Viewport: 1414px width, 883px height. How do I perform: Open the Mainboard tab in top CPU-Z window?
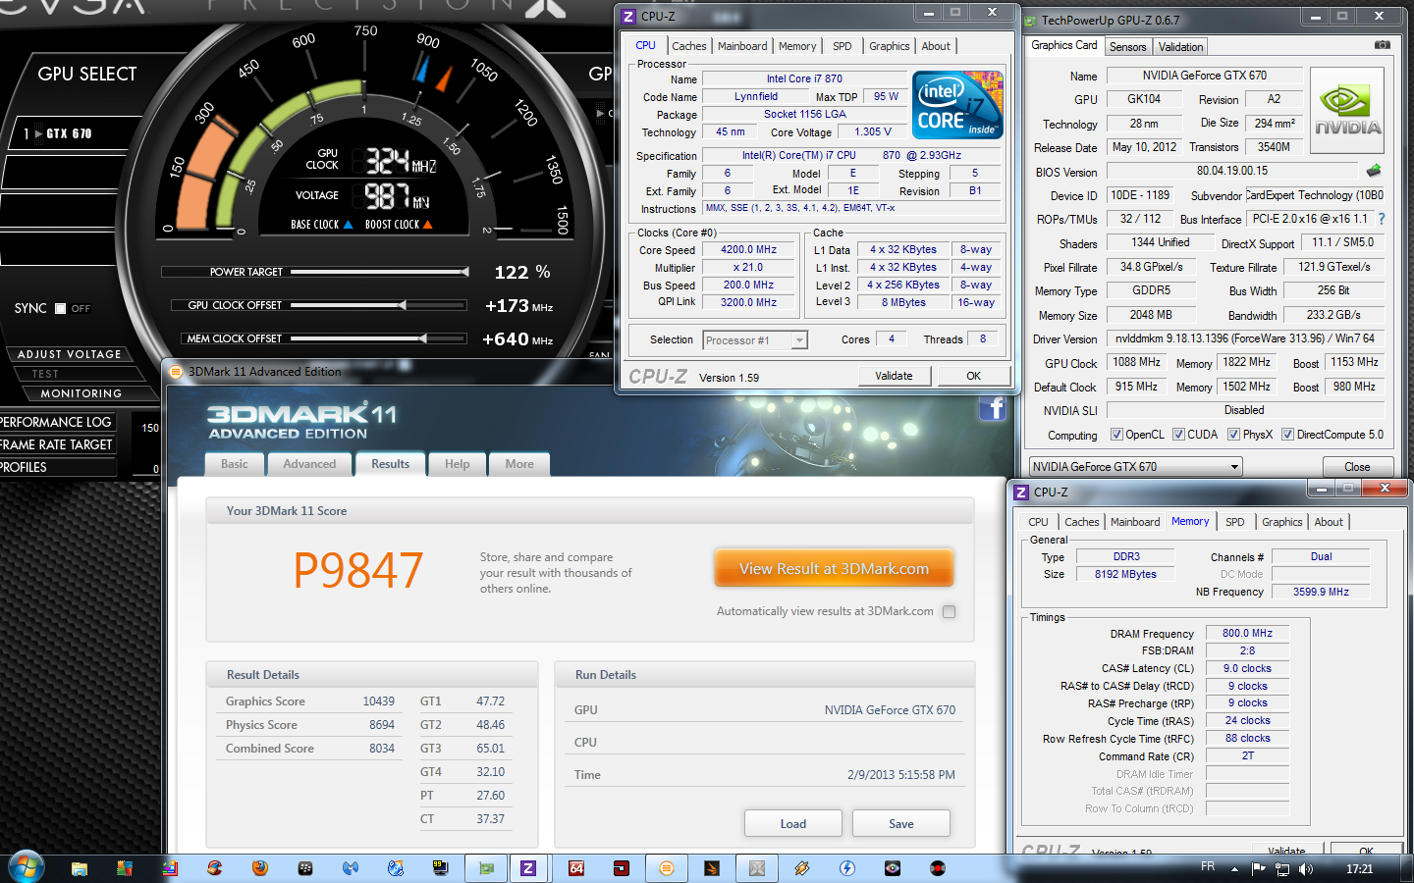[742, 46]
